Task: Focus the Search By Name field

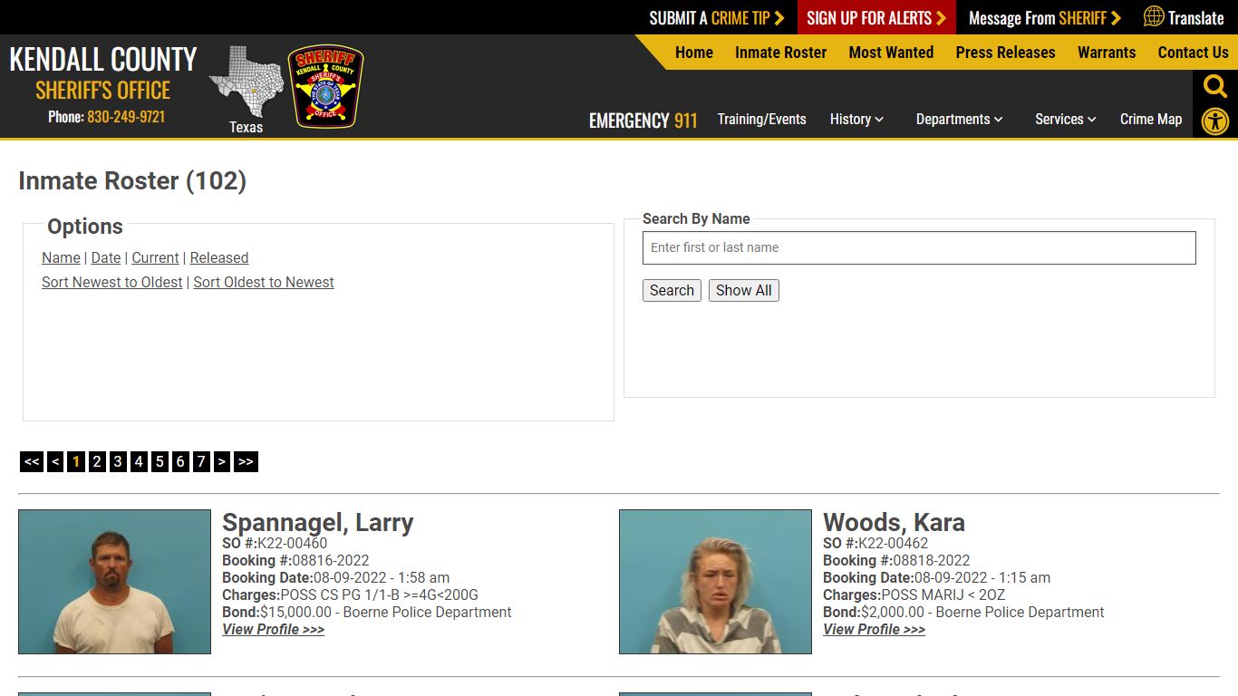Action: click(x=919, y=247)
